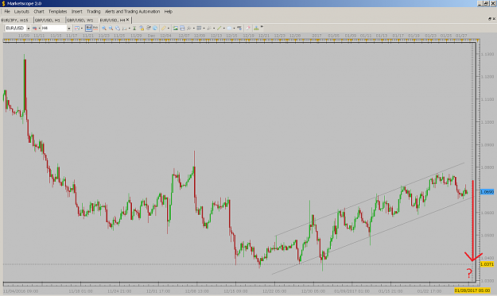Click the zoom out magnifier icon

click(111, 28)
